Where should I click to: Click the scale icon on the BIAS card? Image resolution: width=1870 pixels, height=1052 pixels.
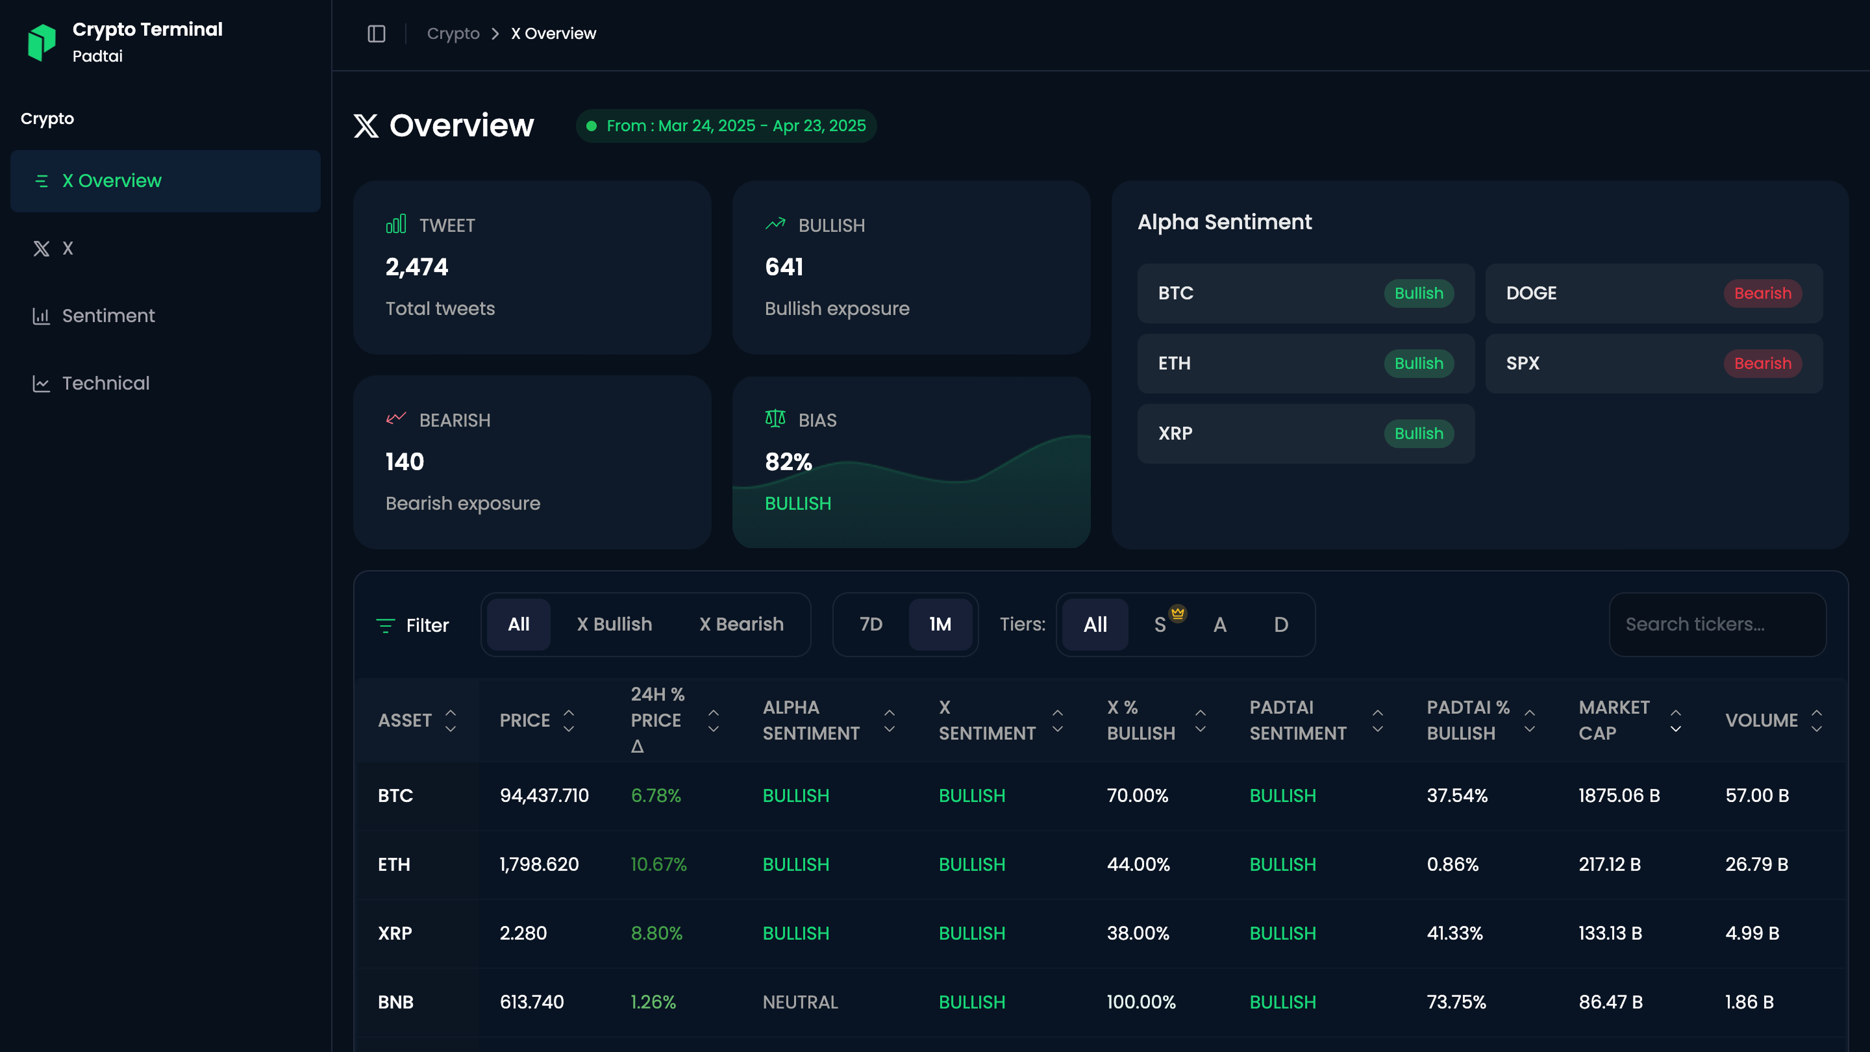(x=774, y=418)
